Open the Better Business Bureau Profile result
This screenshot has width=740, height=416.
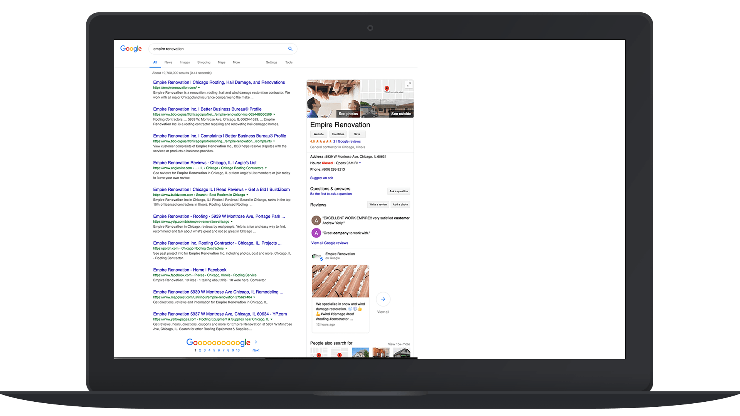click(207, 109)
